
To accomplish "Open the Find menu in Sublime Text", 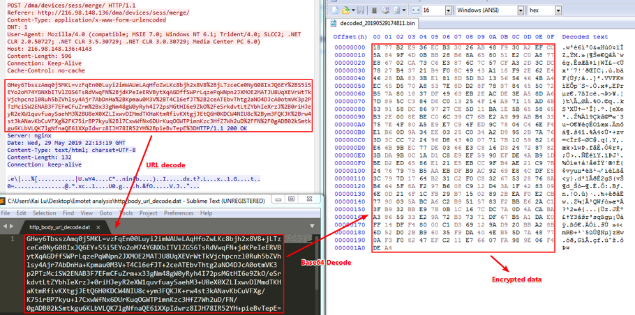I will [x=68, y=213].
